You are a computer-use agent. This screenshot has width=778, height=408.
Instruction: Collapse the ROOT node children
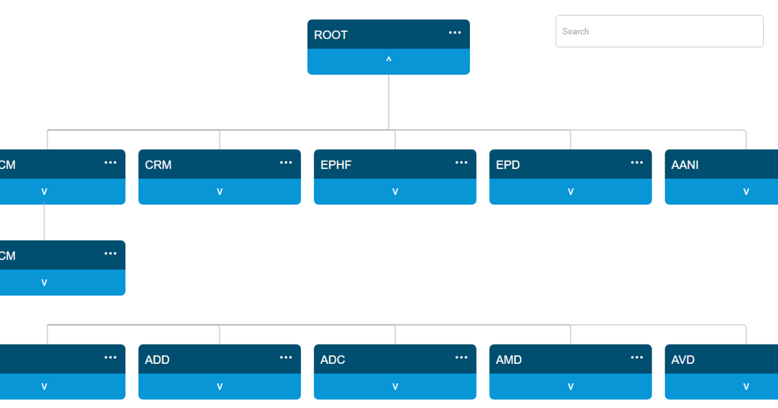(x=388, y=61)
